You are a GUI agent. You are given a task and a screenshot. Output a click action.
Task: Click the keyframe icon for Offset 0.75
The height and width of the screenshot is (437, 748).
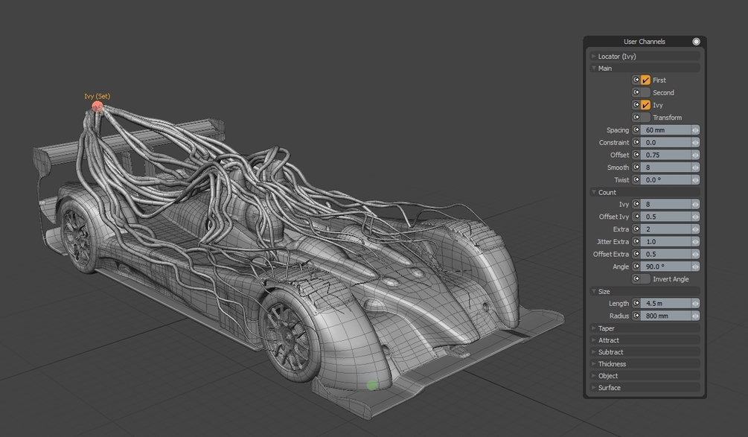636,155
